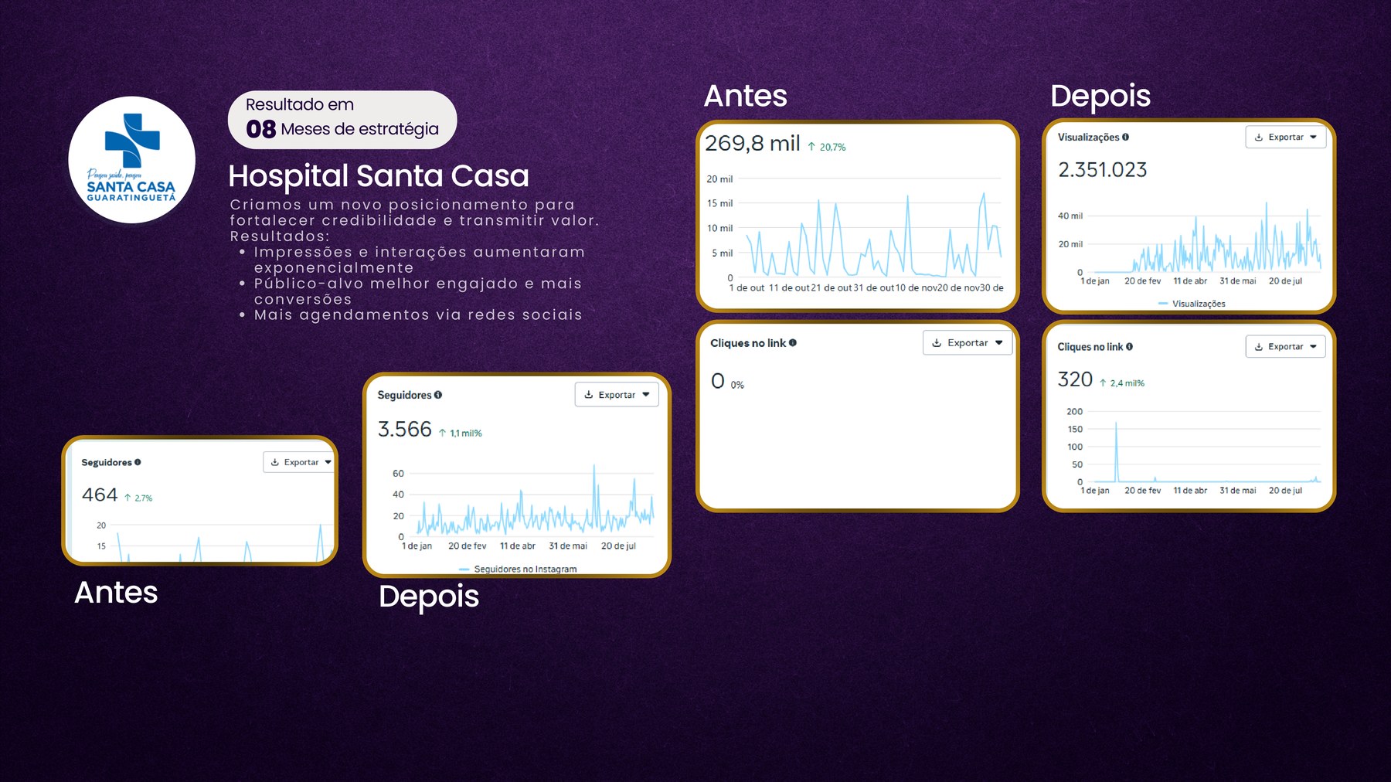Click the 3.566 followers count
The image size is (1391, 782).
click(x=404, y=429)
